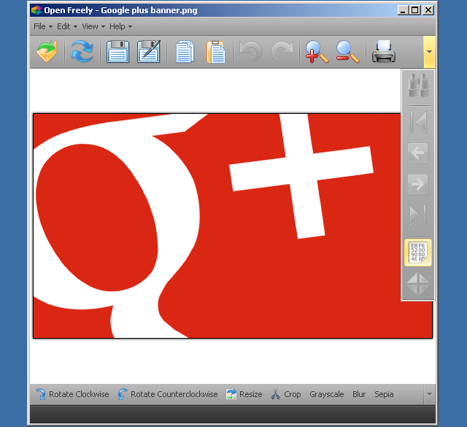Choose Save As, the floppy with pen icon
467x427 pixels.
click(149, 52)
